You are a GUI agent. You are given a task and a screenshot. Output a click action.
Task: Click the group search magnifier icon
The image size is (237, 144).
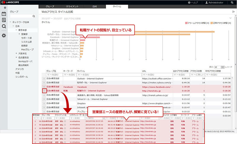point(34,16)
